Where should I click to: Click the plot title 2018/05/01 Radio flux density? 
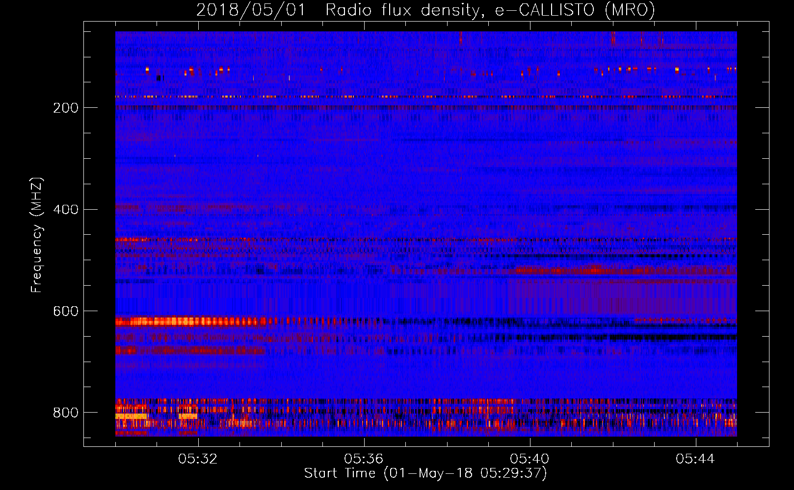click(425, 10)
